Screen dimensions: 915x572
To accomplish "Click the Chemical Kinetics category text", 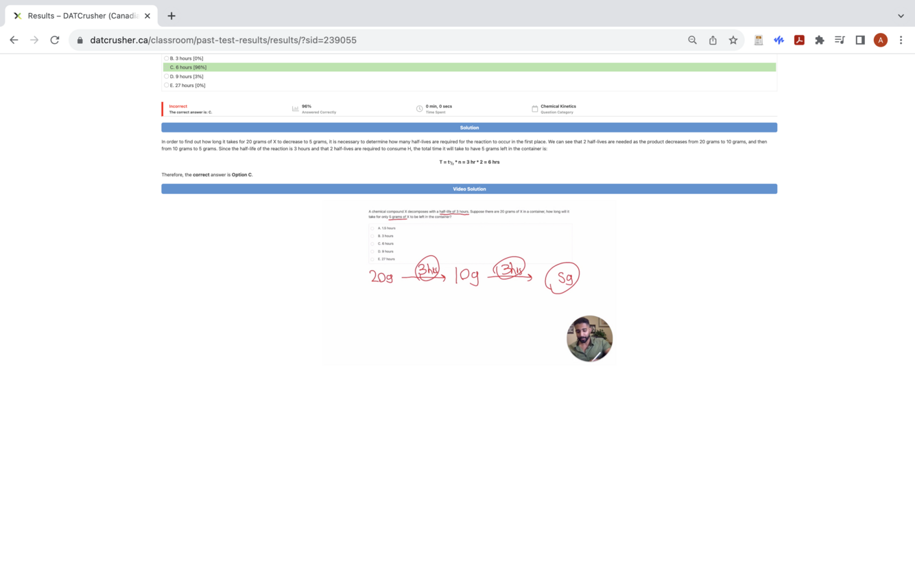I will pyautogui.click(x=558, y=106).
